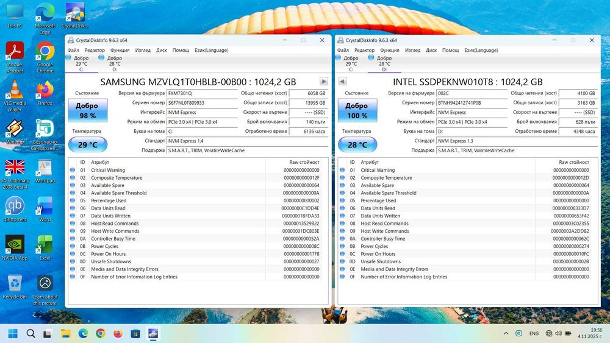Image resolution: width=610 pixels, height=343 pixels.
Task: Select Composite Temperature row in Samsung list
Action: coord(195,177)
